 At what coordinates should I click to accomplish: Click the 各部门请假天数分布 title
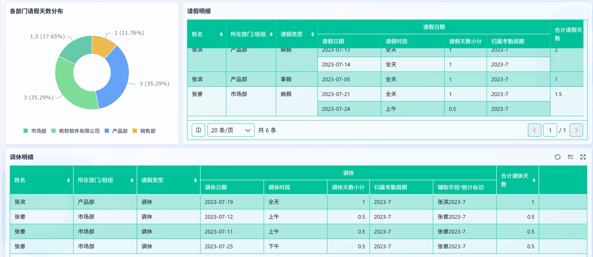pos(36,11)
